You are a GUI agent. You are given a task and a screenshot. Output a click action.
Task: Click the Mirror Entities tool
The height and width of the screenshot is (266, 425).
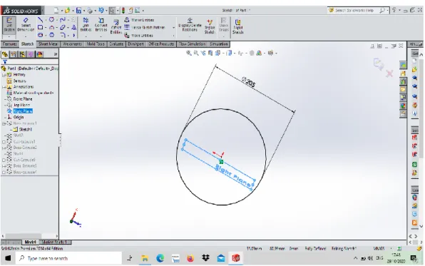click(139, 20)
